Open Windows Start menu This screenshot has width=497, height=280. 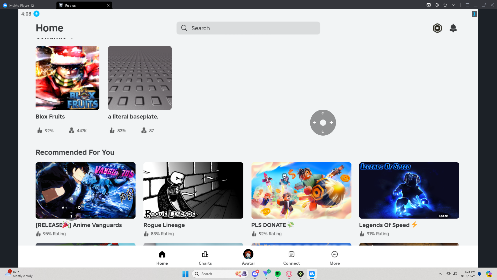pyautogui.click(x=185, y=274)
